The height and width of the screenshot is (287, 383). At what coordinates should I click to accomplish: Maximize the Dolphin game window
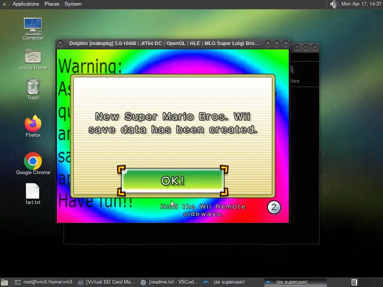pos(276,44)
